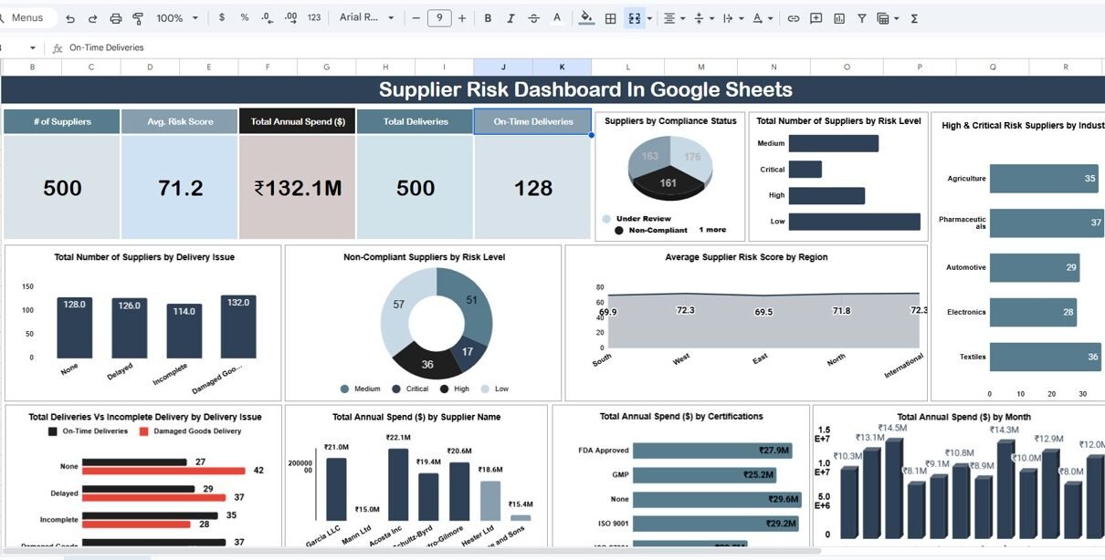Open the horizontal align dropdown
1105x560 pixels.
[674, 18]
